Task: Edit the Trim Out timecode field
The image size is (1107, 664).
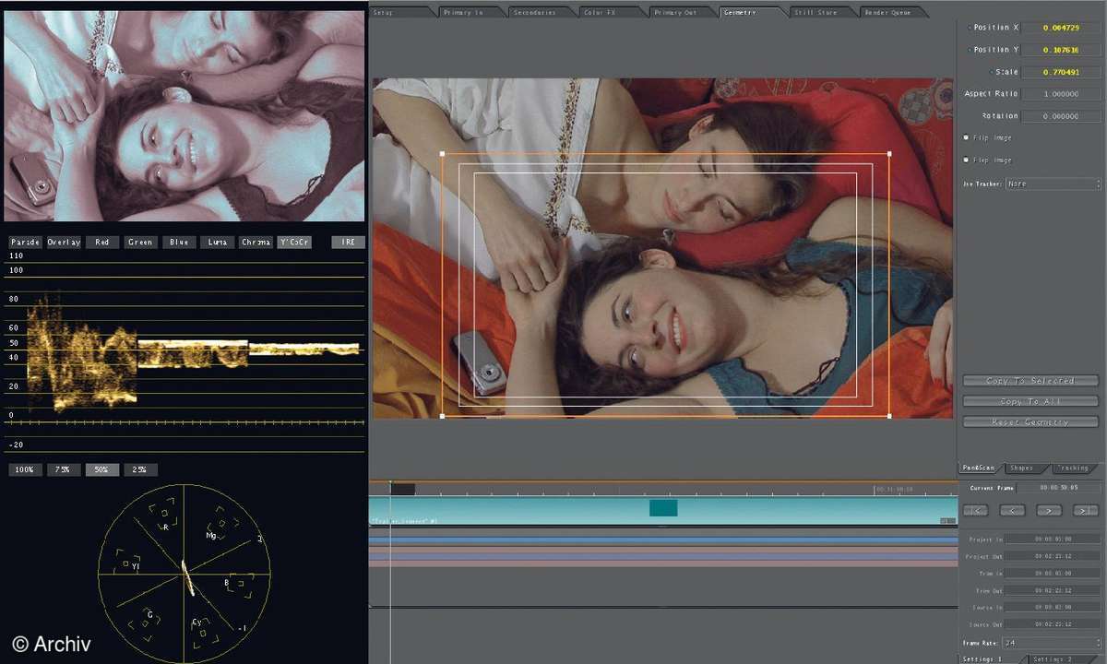Action: click(x=1053, y=590)
